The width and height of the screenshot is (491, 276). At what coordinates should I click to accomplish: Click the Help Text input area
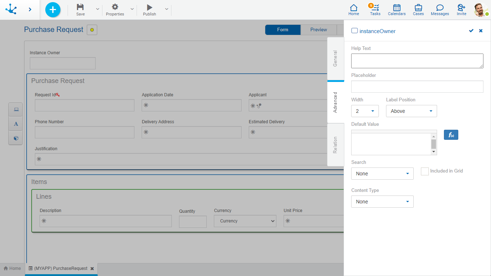tap(417, 61)
